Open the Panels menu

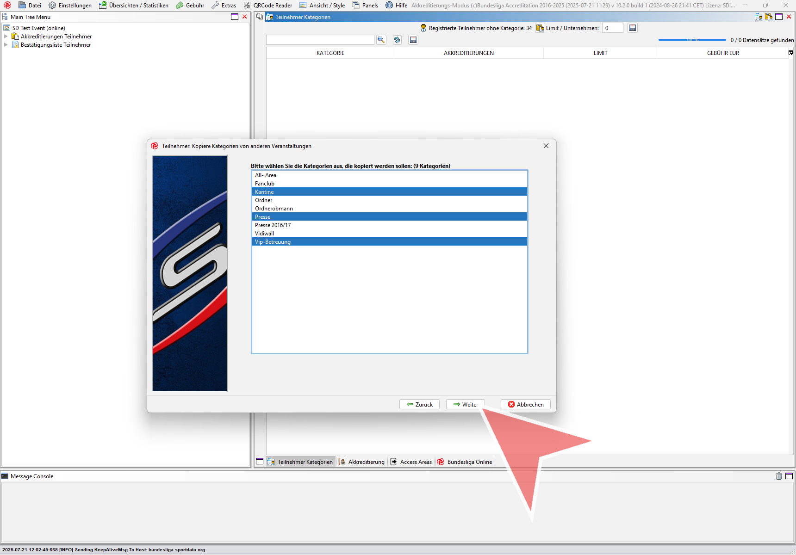[365, 5]
